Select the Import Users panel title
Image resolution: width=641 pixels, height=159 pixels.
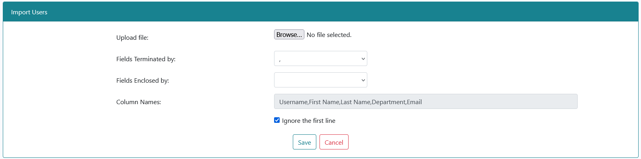click(29, 12)
